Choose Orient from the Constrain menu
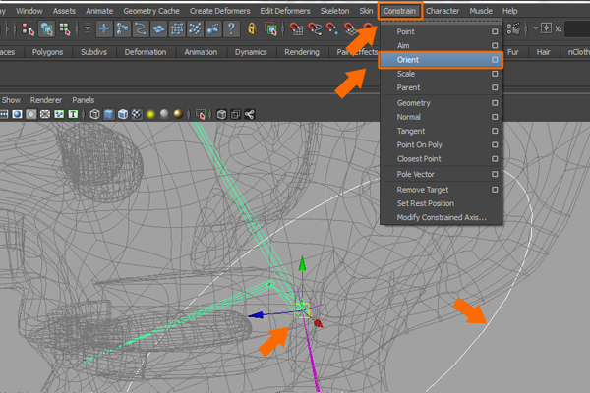This screenshot has width=590, height=393. tap(441, 60)
